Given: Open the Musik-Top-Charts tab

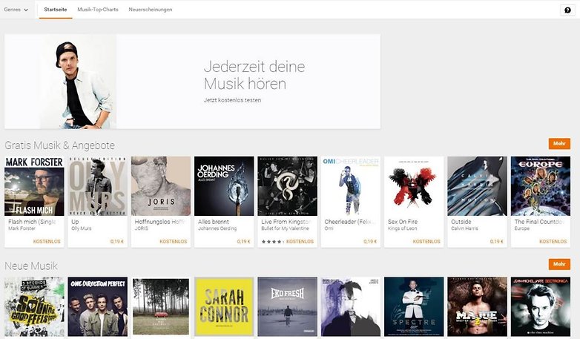Looking at the screenshot, I should pyautogui.click(x=98, y=10).
